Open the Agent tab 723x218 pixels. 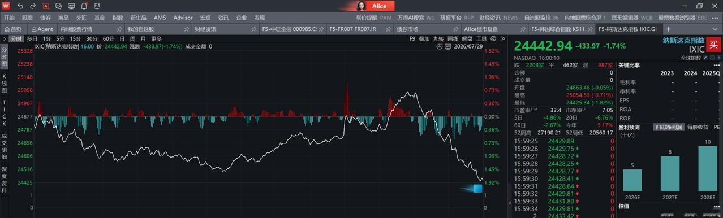click(x=42, y=29)
